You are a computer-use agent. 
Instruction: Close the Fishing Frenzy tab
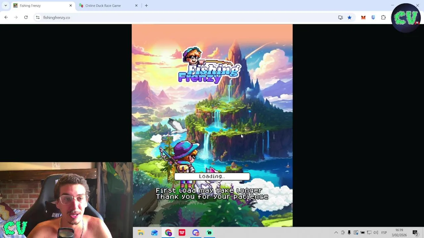coord(71,6)
